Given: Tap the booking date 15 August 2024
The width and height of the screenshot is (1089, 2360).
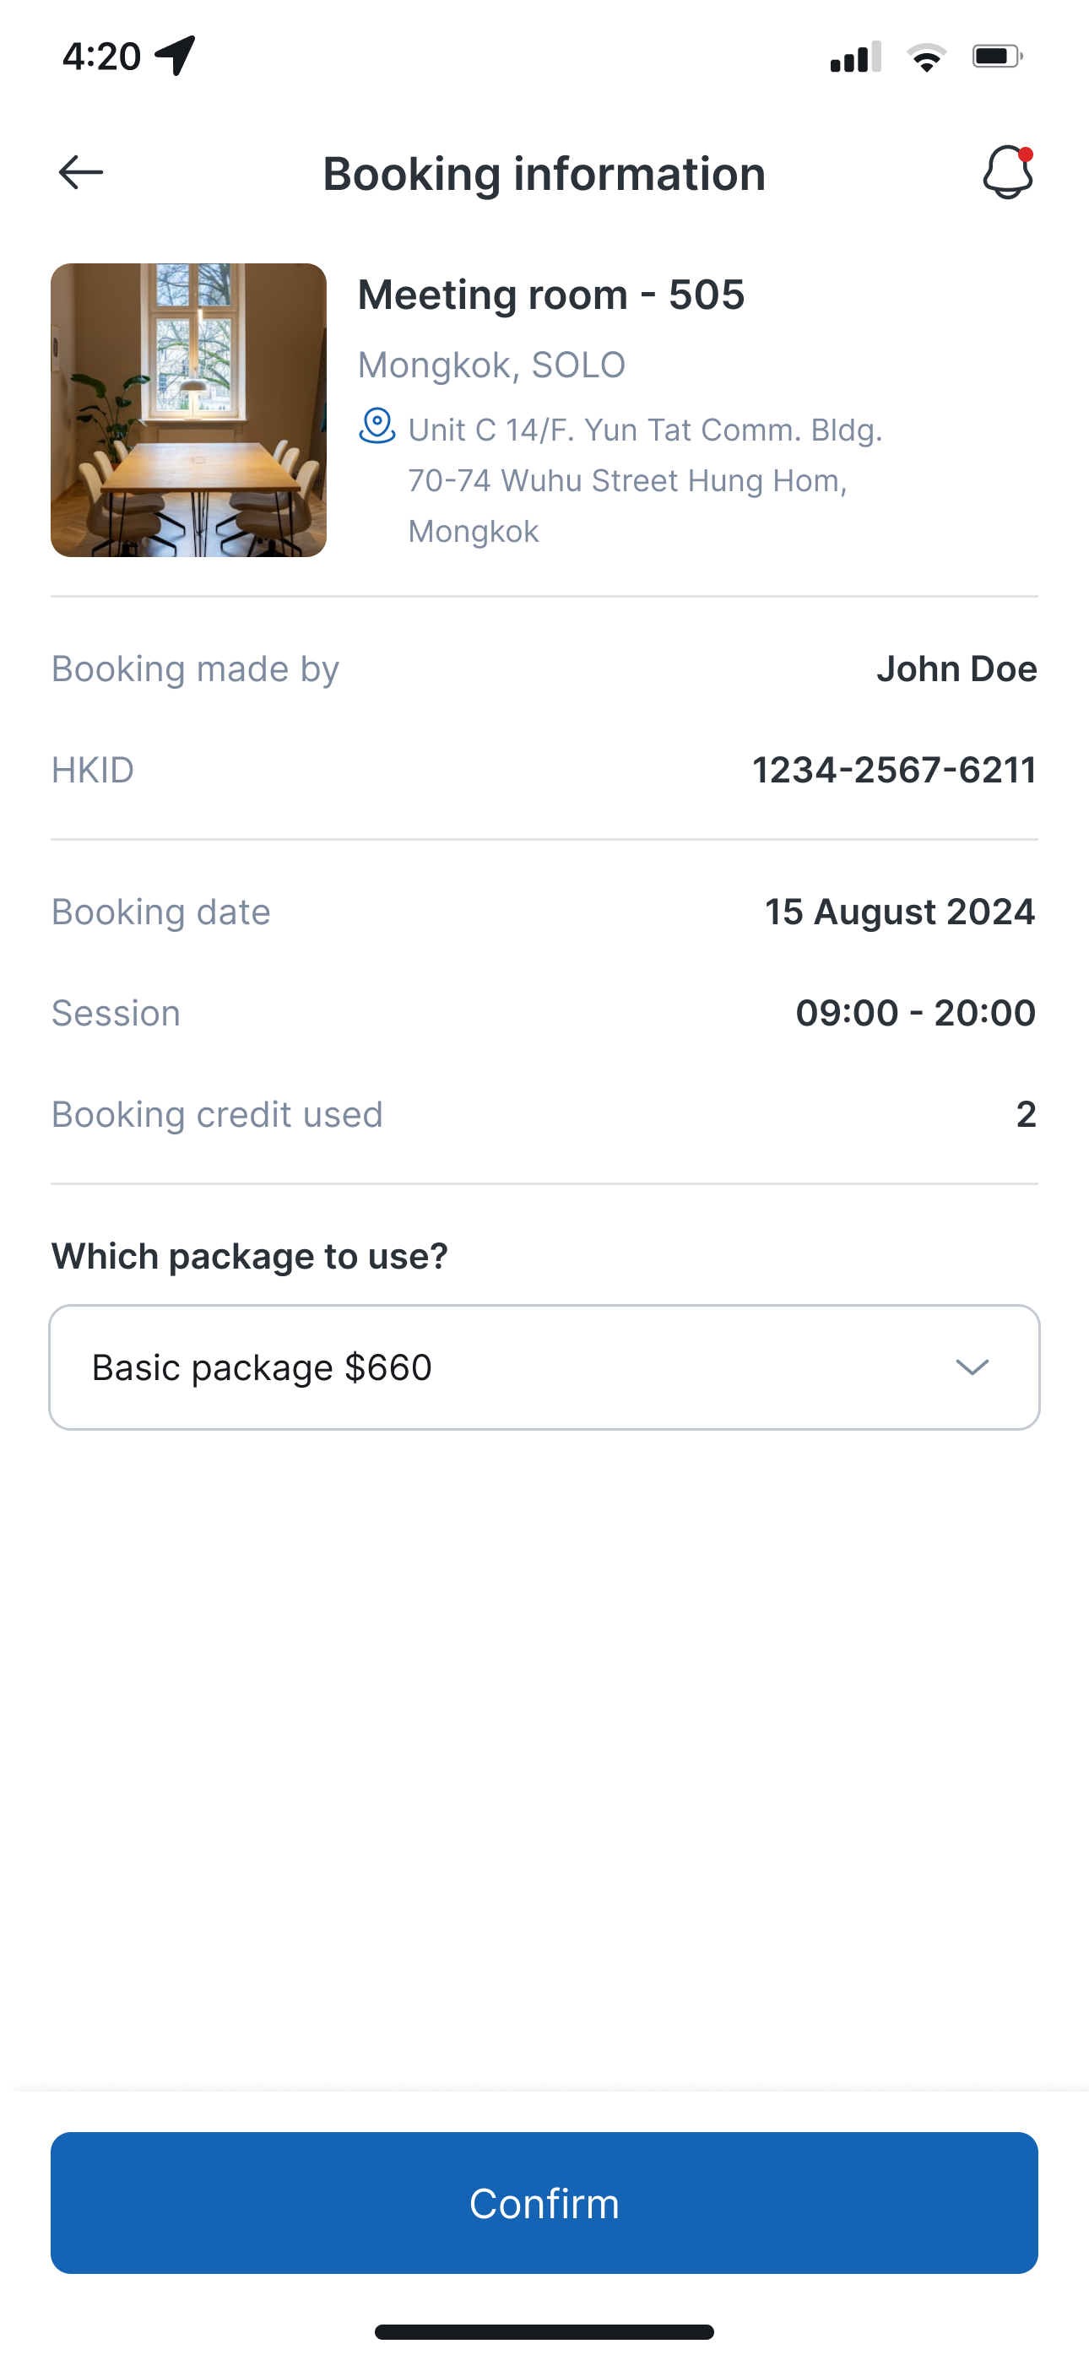Looking at the screenshot, I should [x=900, y=912].
